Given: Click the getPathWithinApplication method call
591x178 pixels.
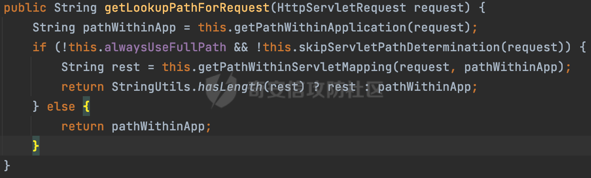Looking at the screenshot, I should 320,27.
